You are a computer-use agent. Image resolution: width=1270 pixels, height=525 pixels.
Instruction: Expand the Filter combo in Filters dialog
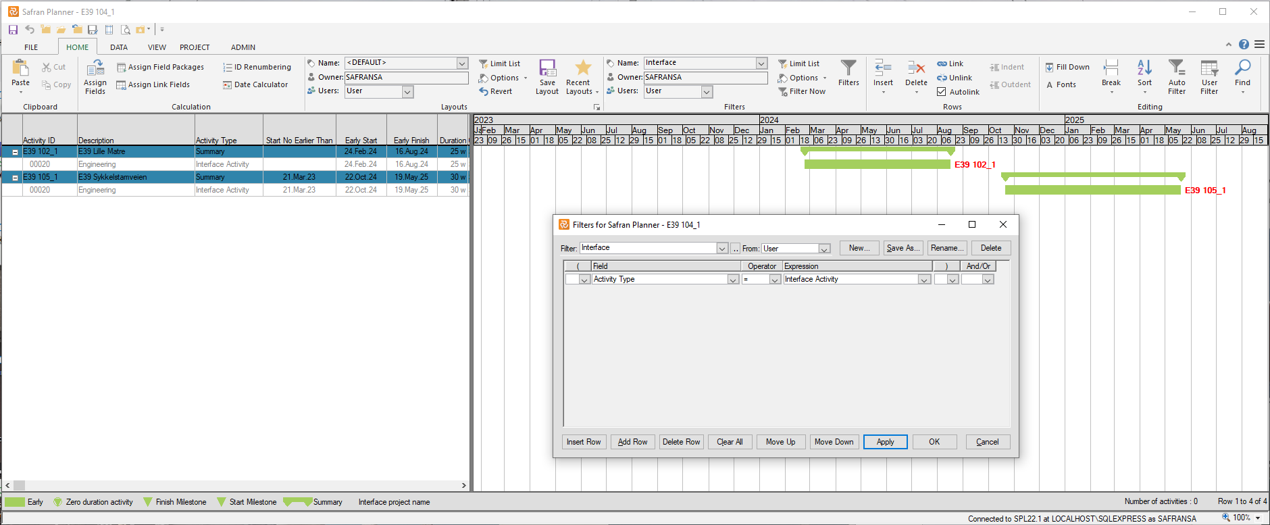(x=722, y=249)
